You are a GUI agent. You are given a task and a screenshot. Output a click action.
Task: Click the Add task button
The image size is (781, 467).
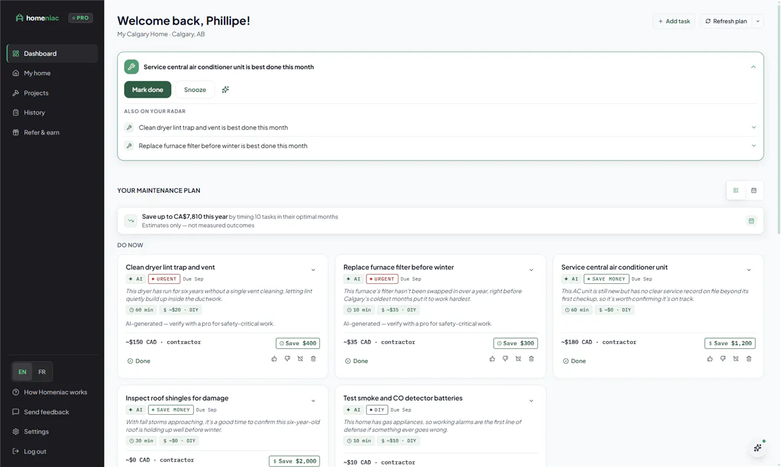(674, 22)
